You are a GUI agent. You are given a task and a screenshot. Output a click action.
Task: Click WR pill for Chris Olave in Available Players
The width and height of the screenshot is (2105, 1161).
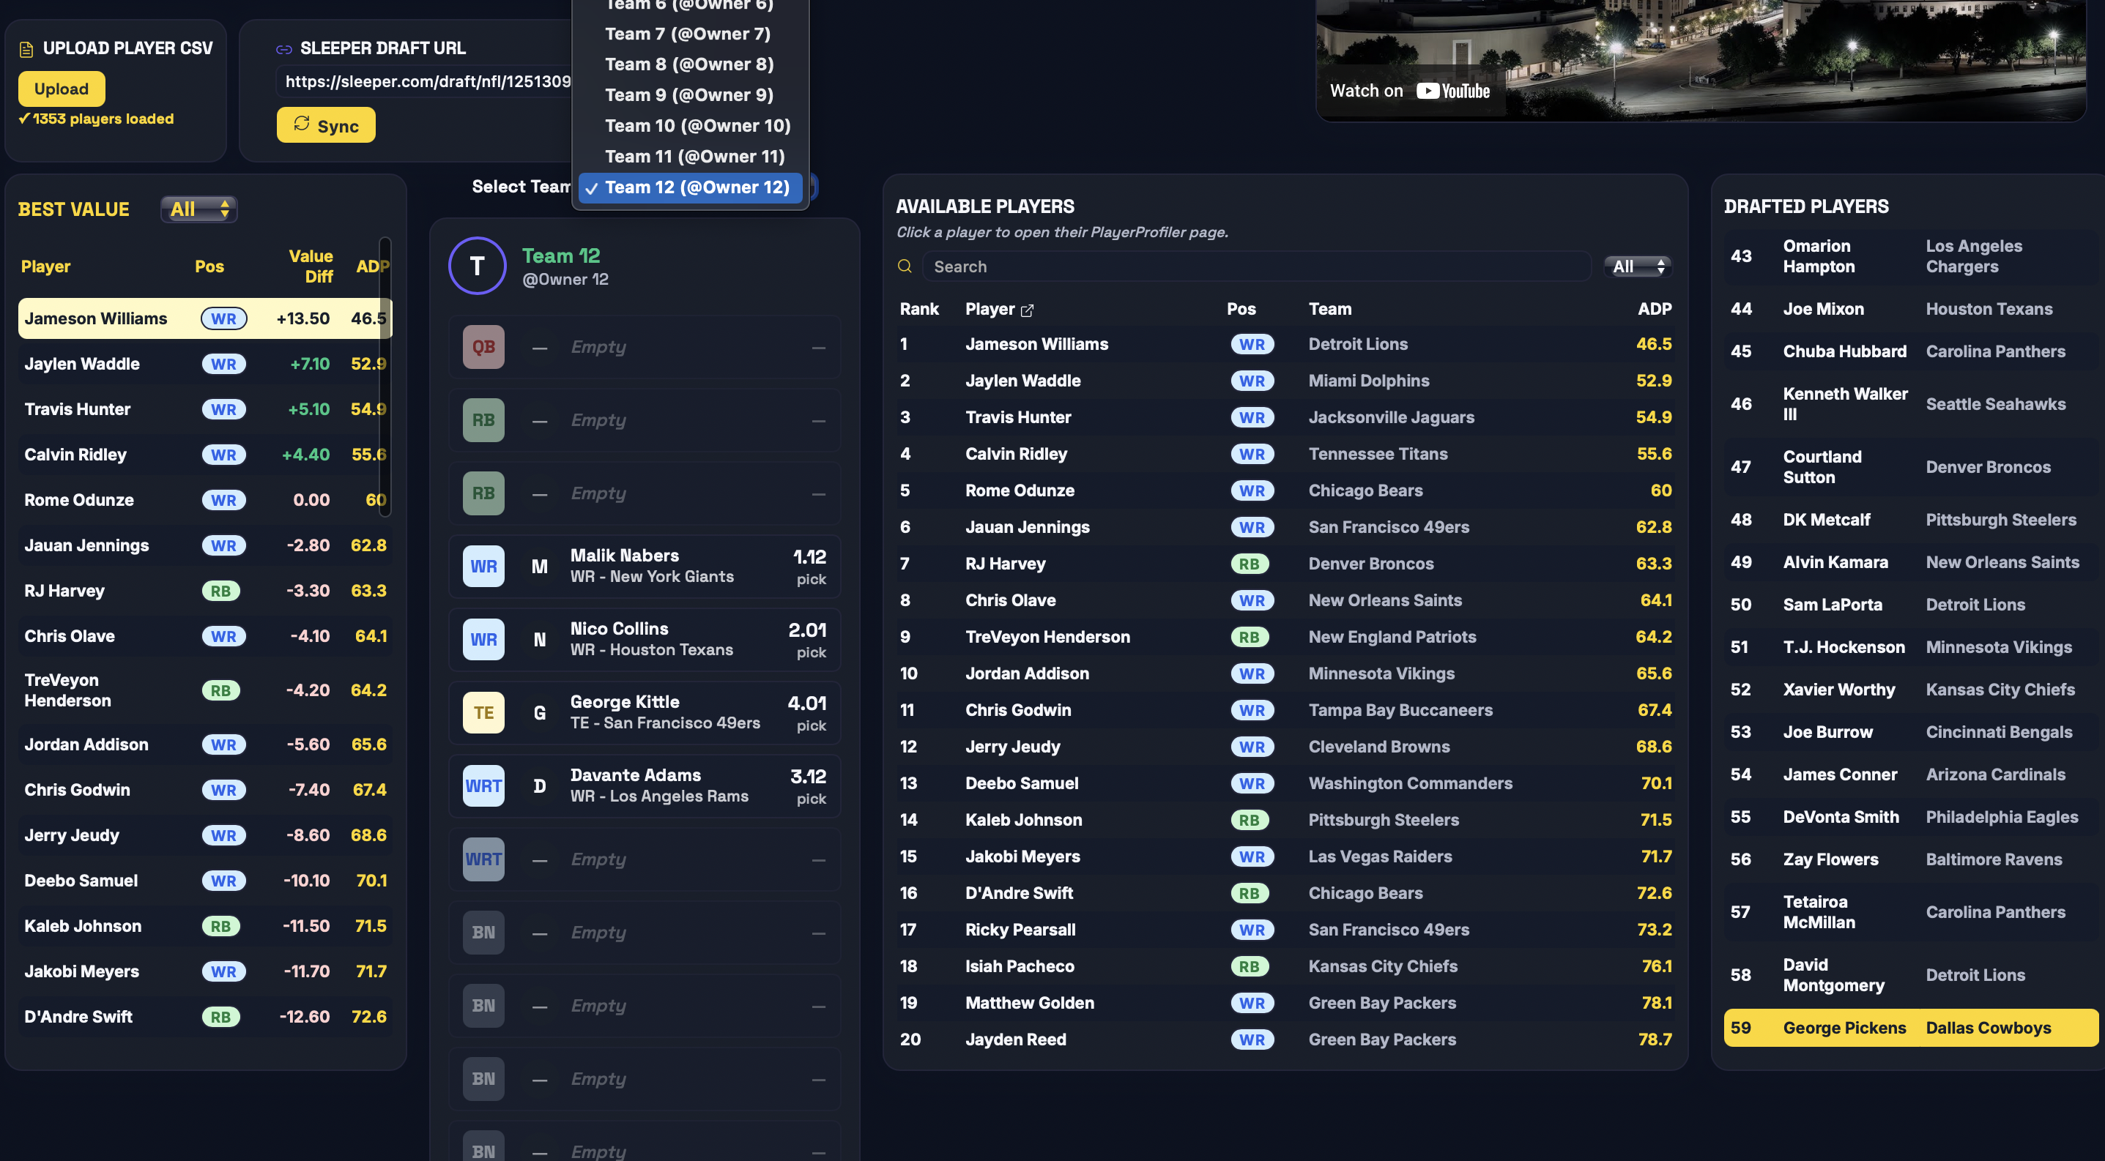click(x=1252, y=601)
